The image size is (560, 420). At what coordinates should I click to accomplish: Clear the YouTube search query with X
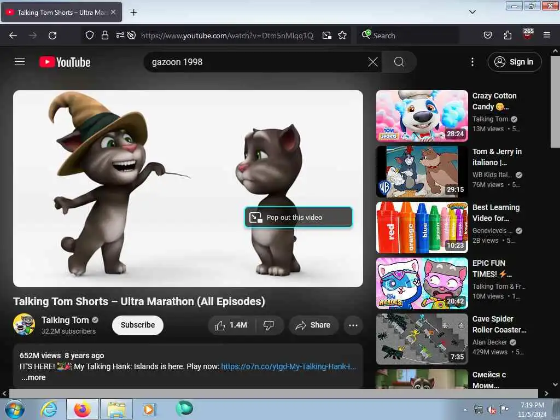373,62
